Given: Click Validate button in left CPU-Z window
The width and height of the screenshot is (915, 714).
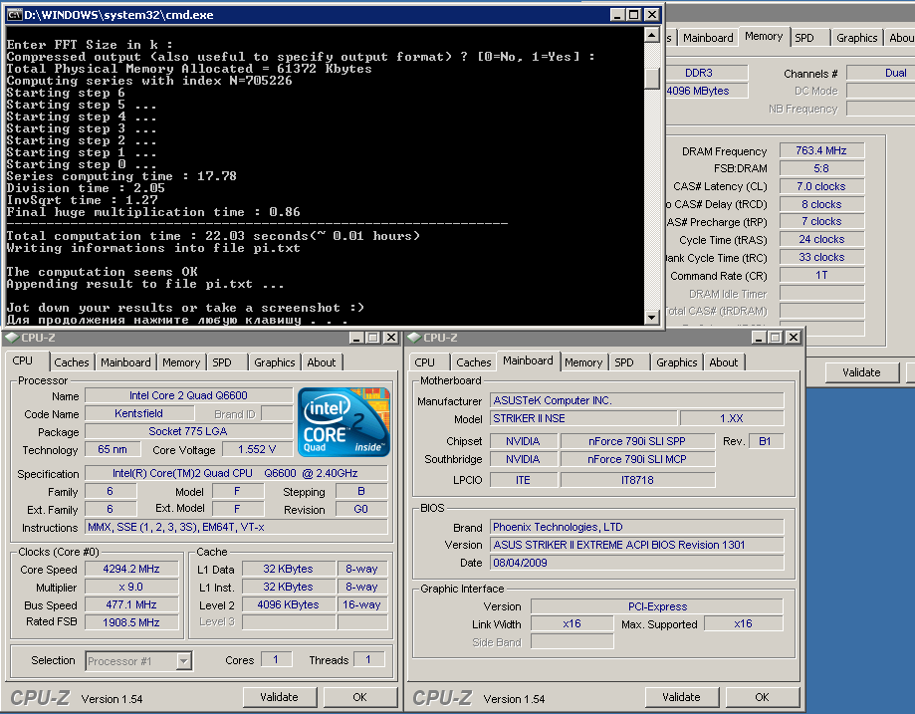Looking at the screenshot, I should [x=279, y=697].
